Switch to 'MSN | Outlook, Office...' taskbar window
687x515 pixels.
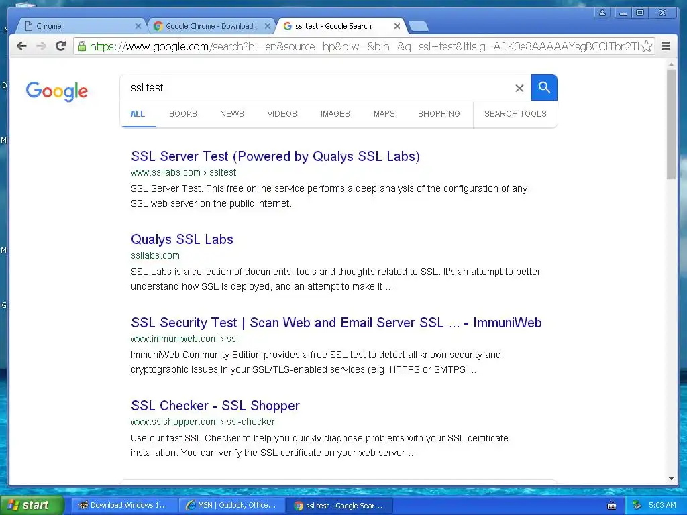pyautogui.click(x=232, y=506)
